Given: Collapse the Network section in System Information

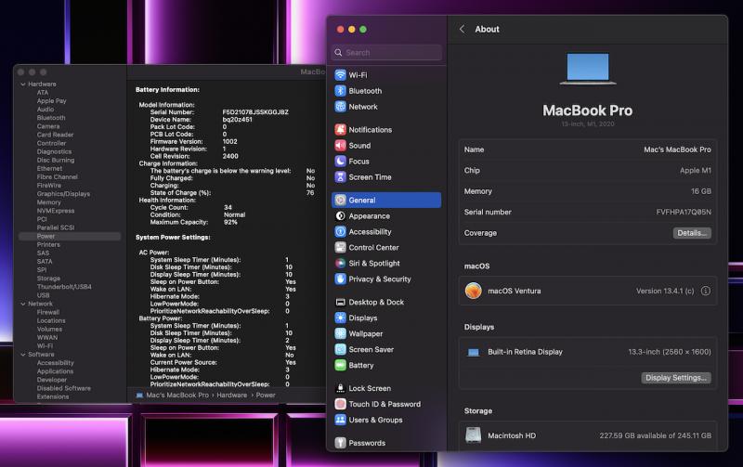Looking at the screenshot, I should click(x=23, y=304).
